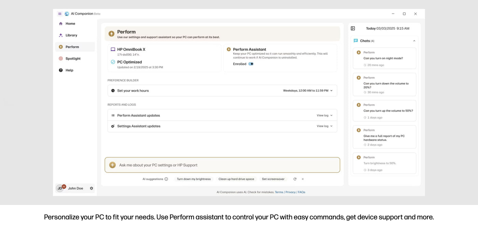Open the Privacy link in the footer
The width and height of the screenshot is (478, 238).
click(291, 192)
